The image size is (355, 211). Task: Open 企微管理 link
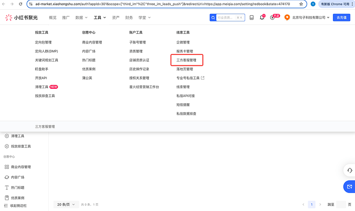[x=183, y=42]
